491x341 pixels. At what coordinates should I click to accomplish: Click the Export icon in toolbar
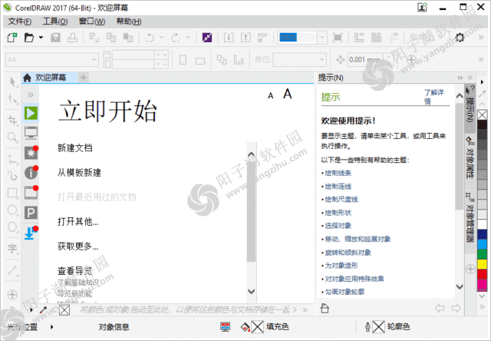245,38
